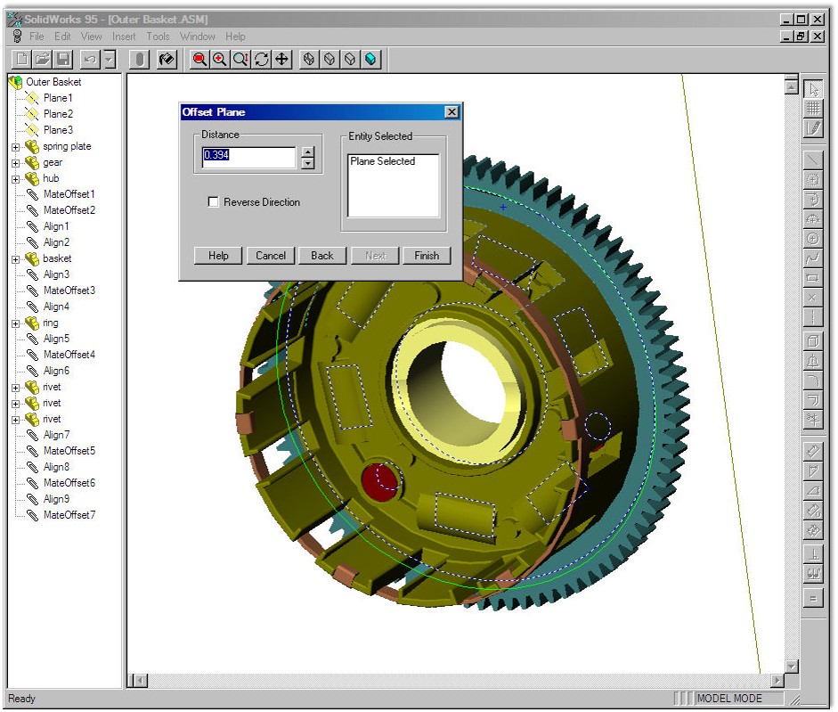Expand the hub assembly component
838x712 pixels.
pyautogui.click(x=14, y=178)
